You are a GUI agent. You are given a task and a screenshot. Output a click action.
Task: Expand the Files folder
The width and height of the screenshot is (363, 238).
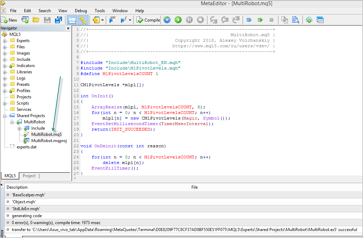[5, 47]
